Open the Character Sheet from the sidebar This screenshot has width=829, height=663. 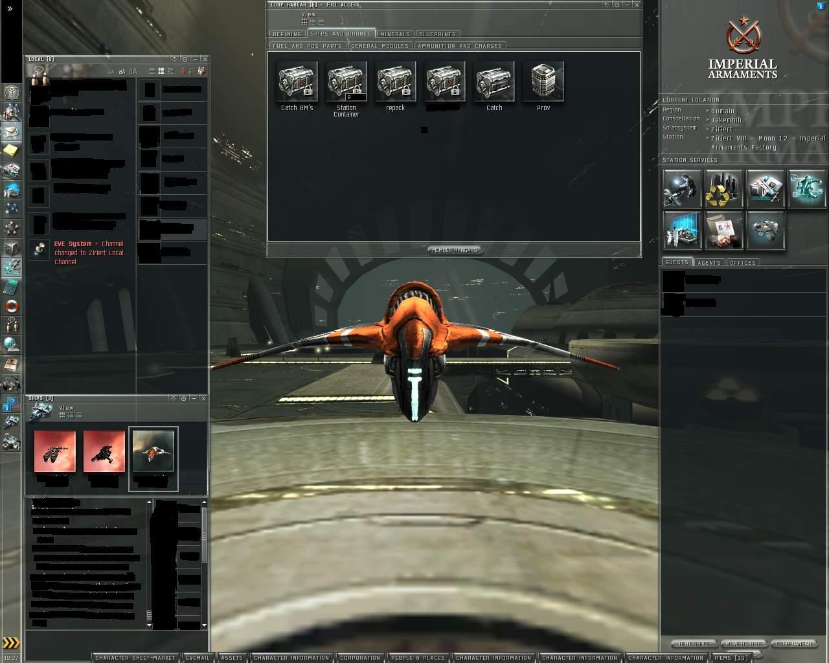point(12,93)
